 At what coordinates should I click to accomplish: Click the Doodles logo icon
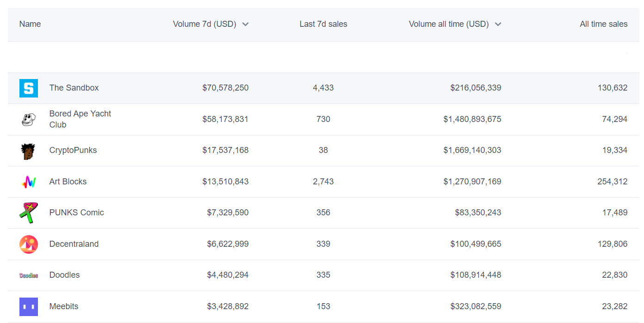28,275
